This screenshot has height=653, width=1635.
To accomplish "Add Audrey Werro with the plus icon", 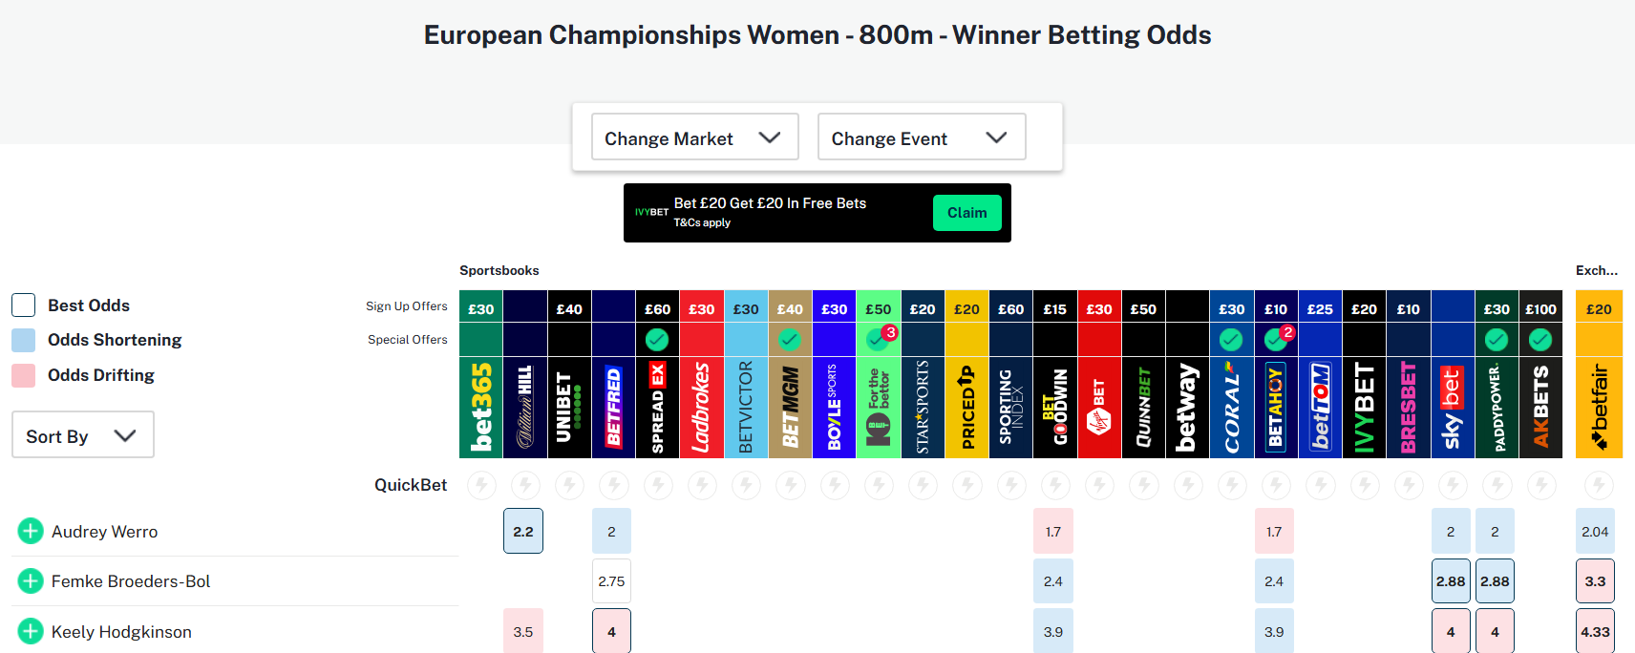I will tap(31, 531).
